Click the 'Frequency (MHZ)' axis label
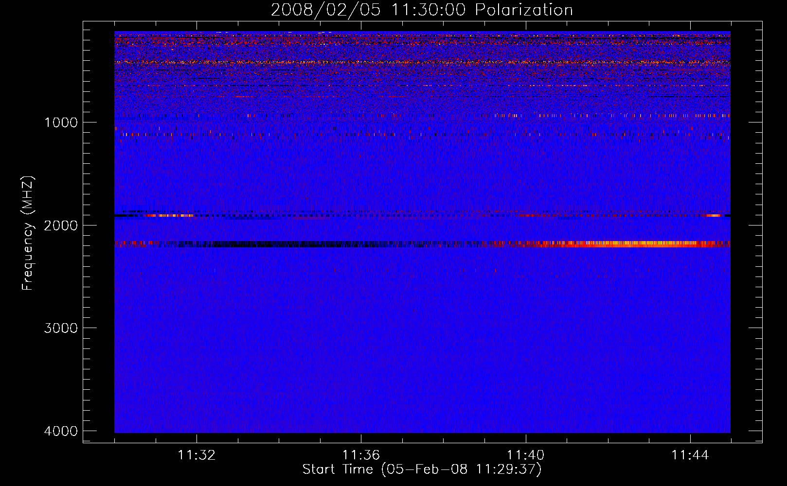The image size is (787, 486). click(28, 233)
